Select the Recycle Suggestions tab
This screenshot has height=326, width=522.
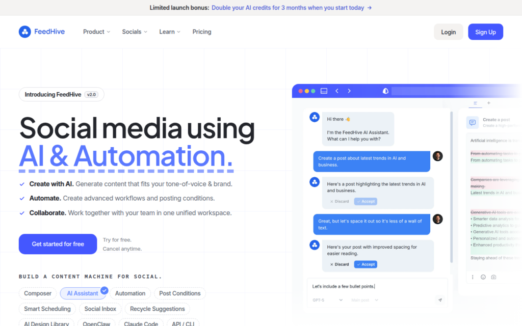[x=157, y=309]
